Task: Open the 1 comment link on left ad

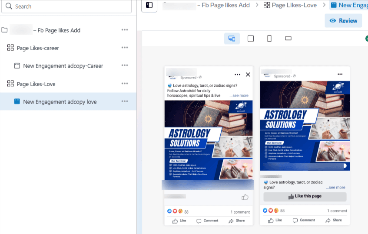Action: click(x=240, y=212)
